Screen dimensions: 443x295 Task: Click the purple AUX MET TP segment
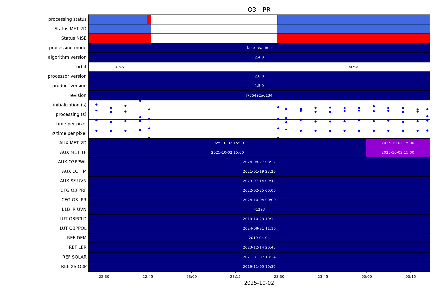397,153
